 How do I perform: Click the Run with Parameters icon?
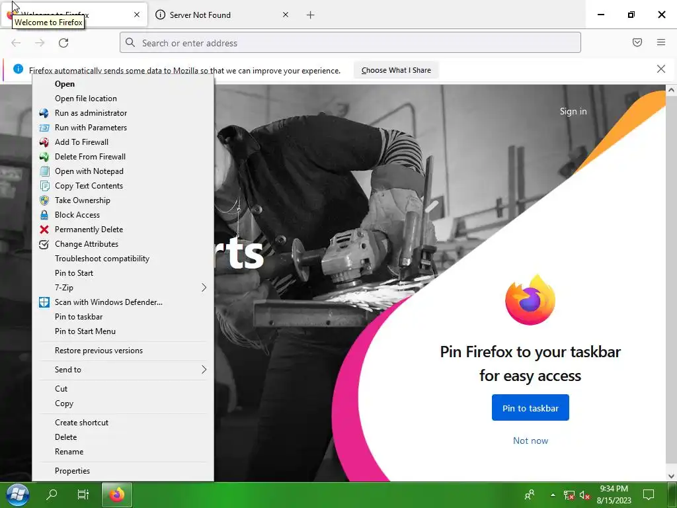click(x=44, y=128)
